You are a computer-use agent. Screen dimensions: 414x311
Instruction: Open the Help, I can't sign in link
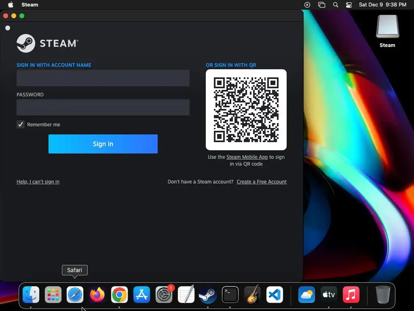click(38, 182)
